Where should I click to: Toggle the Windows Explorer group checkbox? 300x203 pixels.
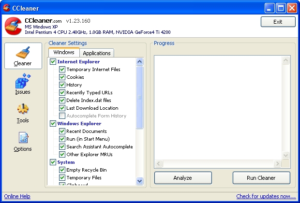pyautogui.click(x=53, y=124)
